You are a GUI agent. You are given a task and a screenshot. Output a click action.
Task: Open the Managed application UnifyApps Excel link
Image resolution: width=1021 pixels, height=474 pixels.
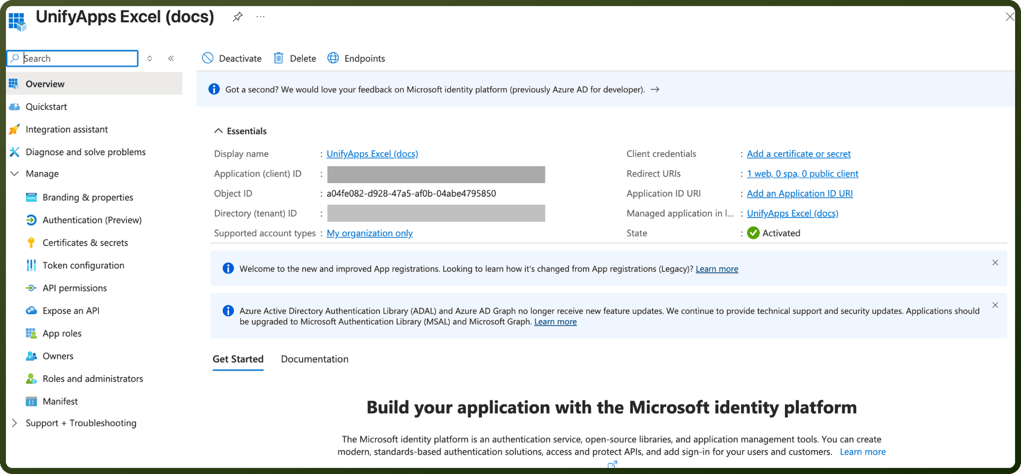792,213
